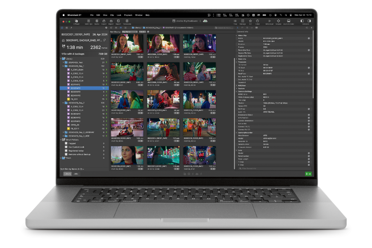Toggle the Name field indicator in General Info
Viewport: 372px width, 248px height.
[309, 38]
